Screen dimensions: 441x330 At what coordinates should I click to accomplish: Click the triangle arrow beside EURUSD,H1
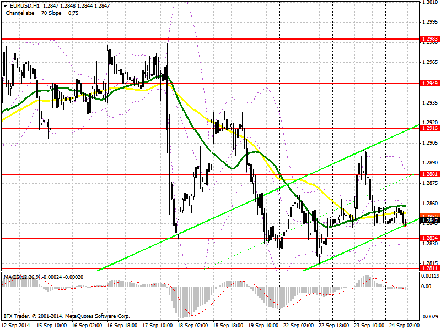tap(5, 6)
